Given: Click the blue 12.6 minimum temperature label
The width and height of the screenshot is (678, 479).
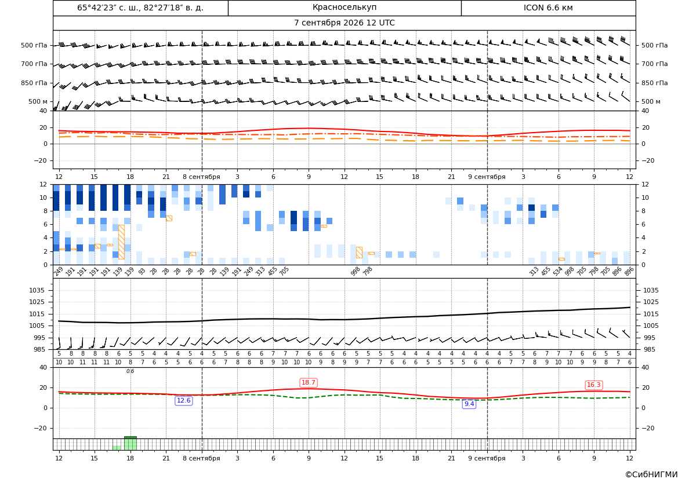Looking at the screenshot, I should (183, 401).
